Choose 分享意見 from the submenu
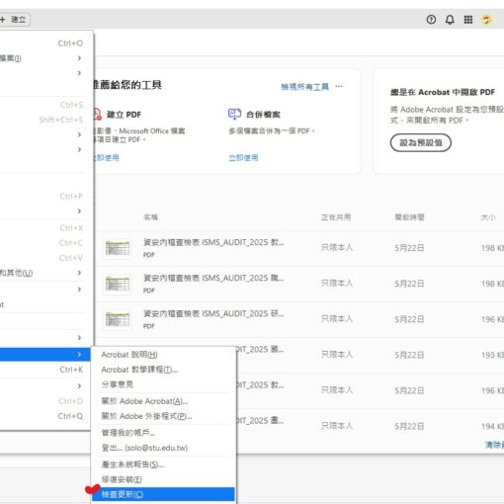Image resolution: width=504 pixels, height=504 pixels. click(x=164, y=384)
